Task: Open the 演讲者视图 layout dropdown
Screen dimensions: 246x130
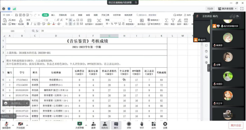Action: (x=228, y=9)
